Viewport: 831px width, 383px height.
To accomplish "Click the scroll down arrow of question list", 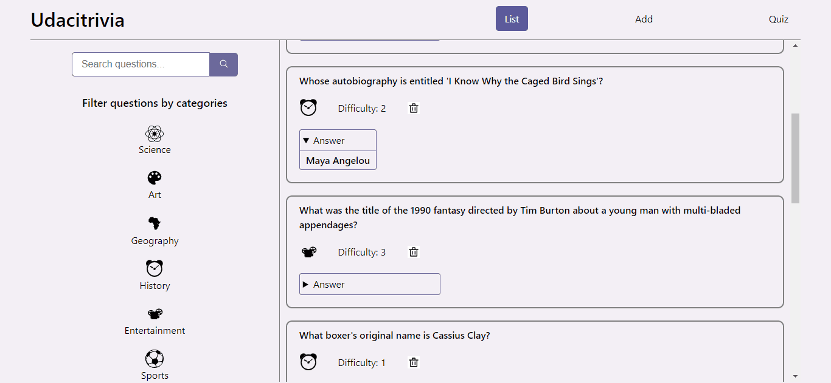I will point(795,376).
